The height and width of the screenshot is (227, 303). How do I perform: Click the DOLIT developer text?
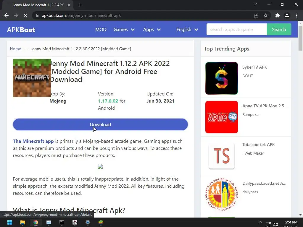click(248, 76)
